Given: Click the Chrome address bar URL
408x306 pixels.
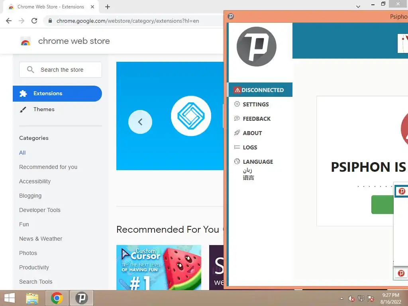Looking at the screenshot, I should 127,21.
